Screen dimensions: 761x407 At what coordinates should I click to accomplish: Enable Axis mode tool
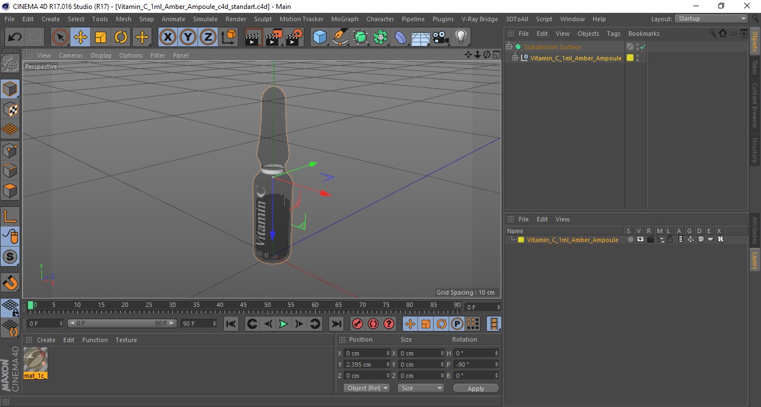(10, 216)
